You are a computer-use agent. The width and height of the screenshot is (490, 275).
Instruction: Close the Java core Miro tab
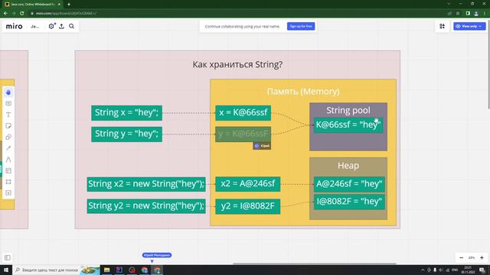(x=59, y=5)
